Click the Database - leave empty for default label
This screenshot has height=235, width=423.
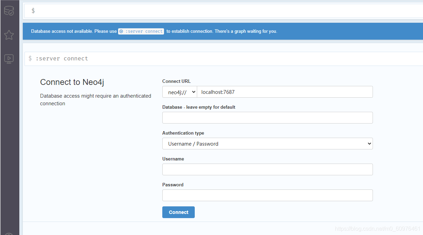pos(199,107)
